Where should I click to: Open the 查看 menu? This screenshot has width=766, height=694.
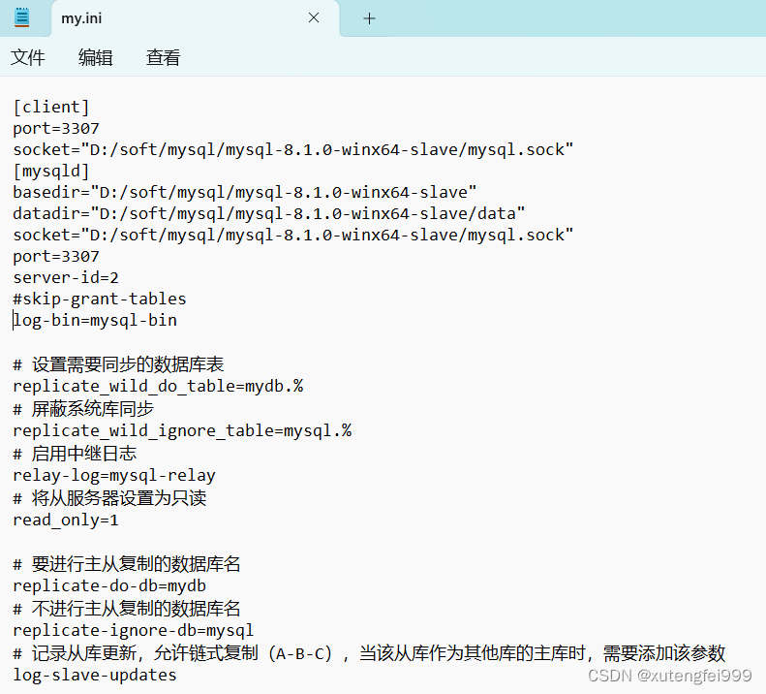(163, 58)
